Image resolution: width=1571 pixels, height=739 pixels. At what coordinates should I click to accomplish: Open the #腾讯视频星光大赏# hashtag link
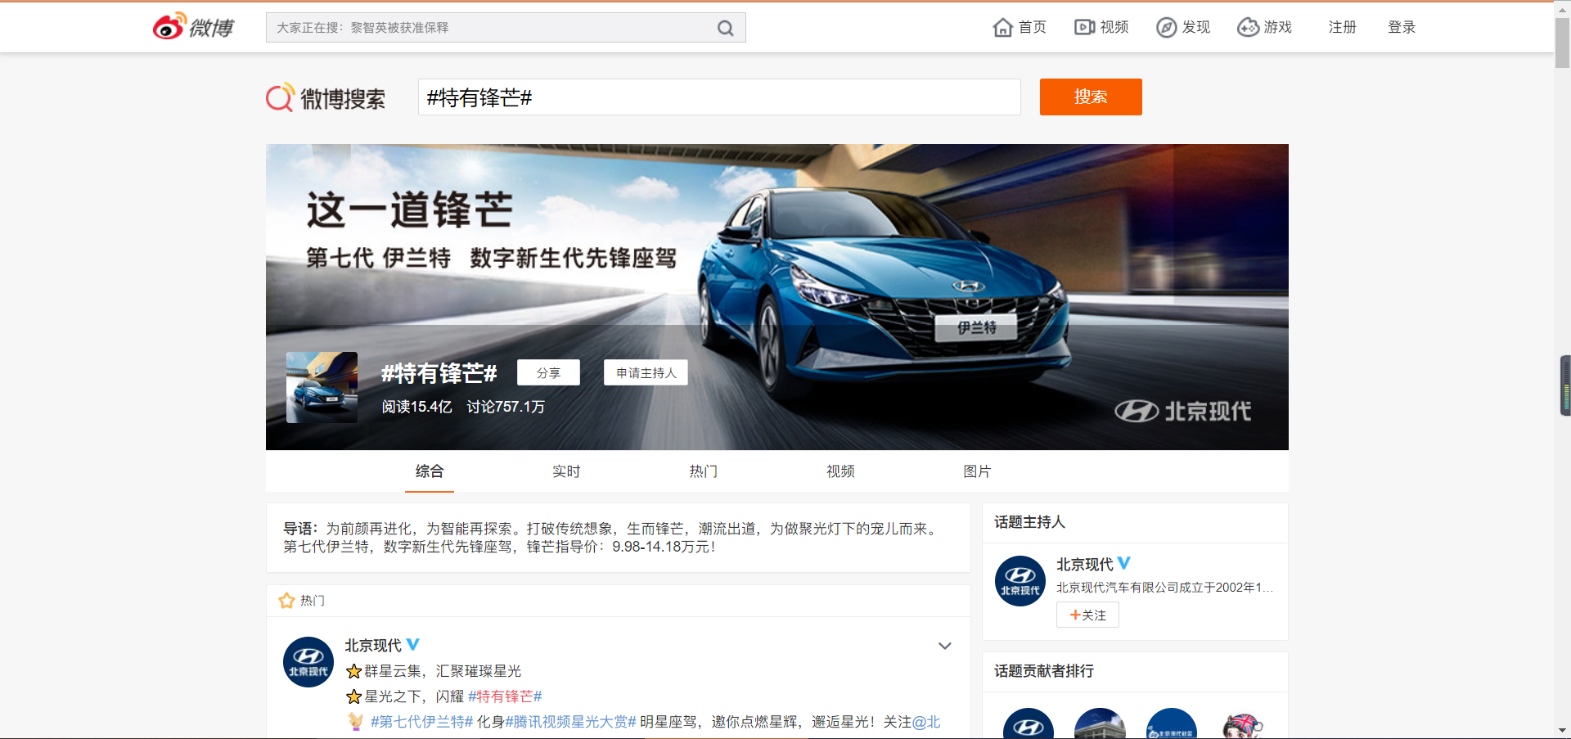[570, 722]
